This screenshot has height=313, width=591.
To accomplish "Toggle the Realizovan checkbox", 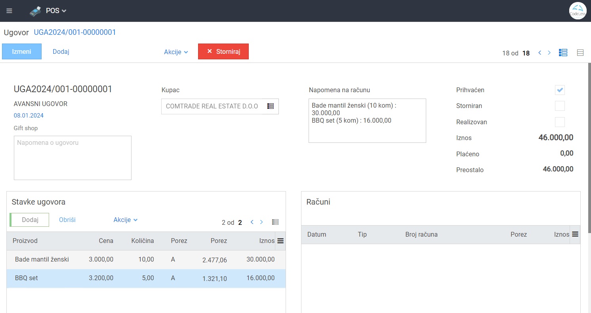I will click(560, 122).
